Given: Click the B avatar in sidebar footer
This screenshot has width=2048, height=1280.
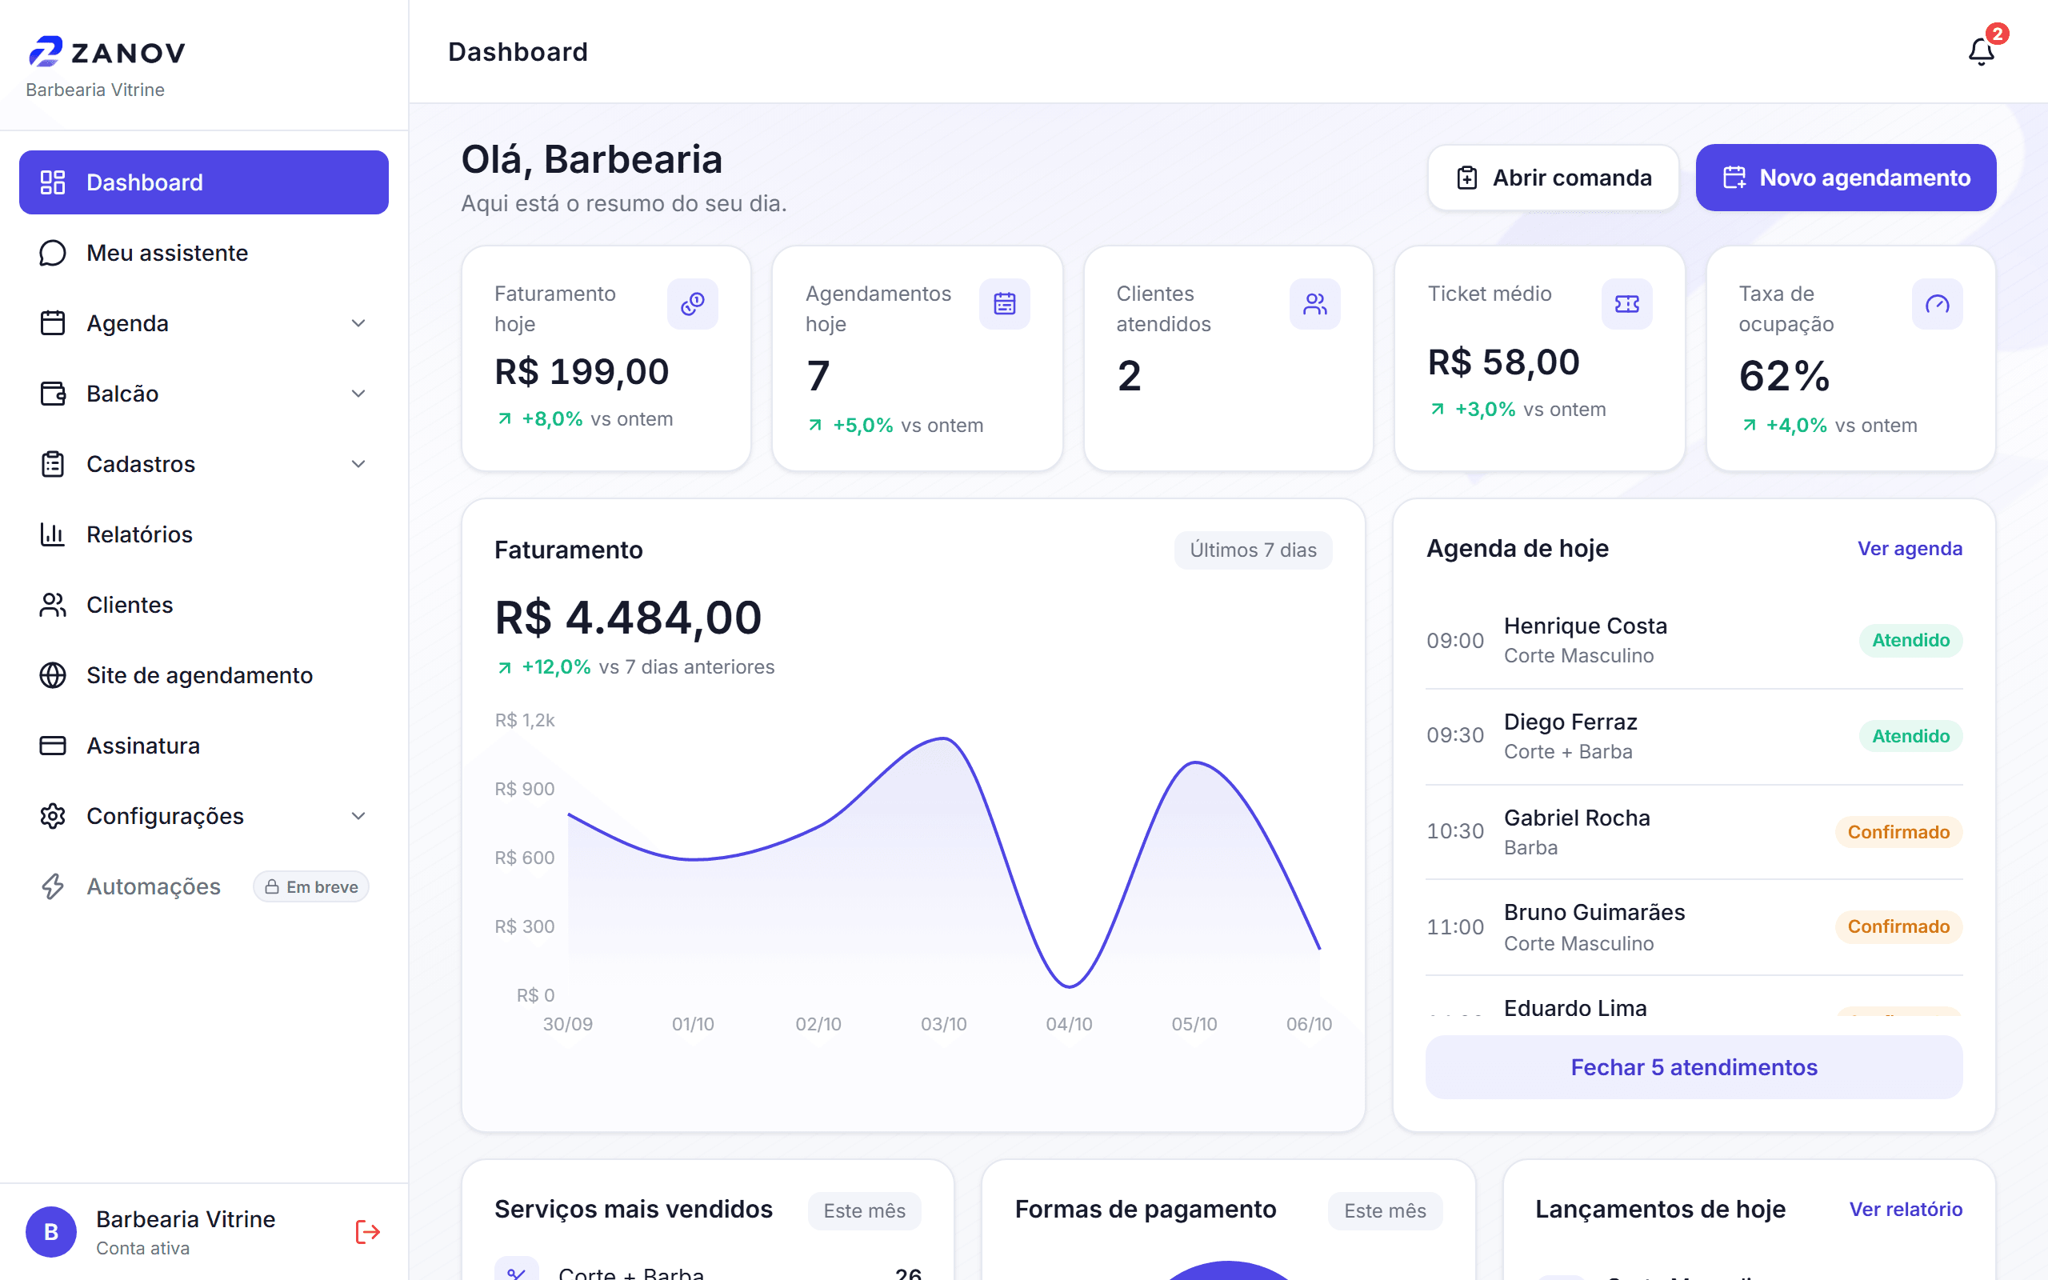Looking at the screenshot, I should click(50, 1232).
